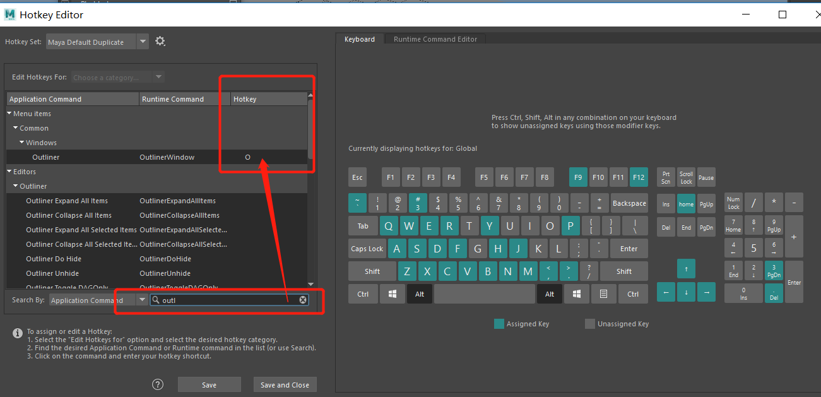
Task: Click the numpad Enter key
Action: [794, 282]
